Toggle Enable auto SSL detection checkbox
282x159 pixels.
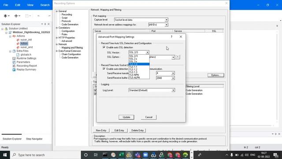[104, 47]
